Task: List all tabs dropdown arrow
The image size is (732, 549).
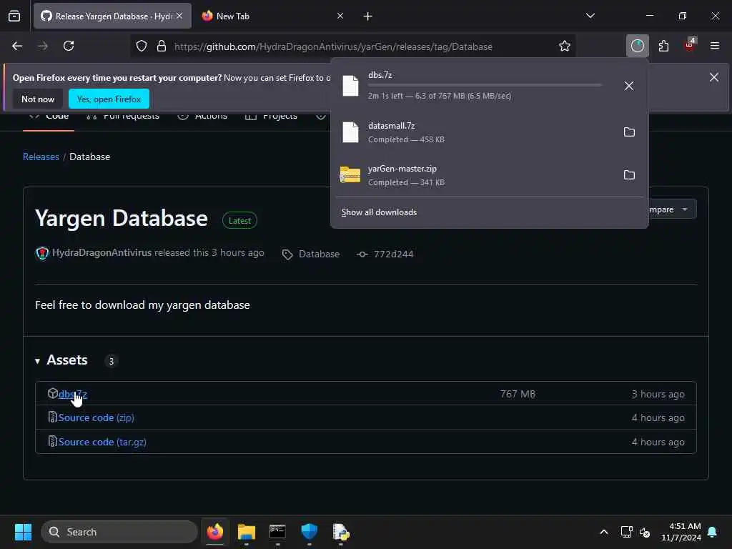Action: coord(590,16)
